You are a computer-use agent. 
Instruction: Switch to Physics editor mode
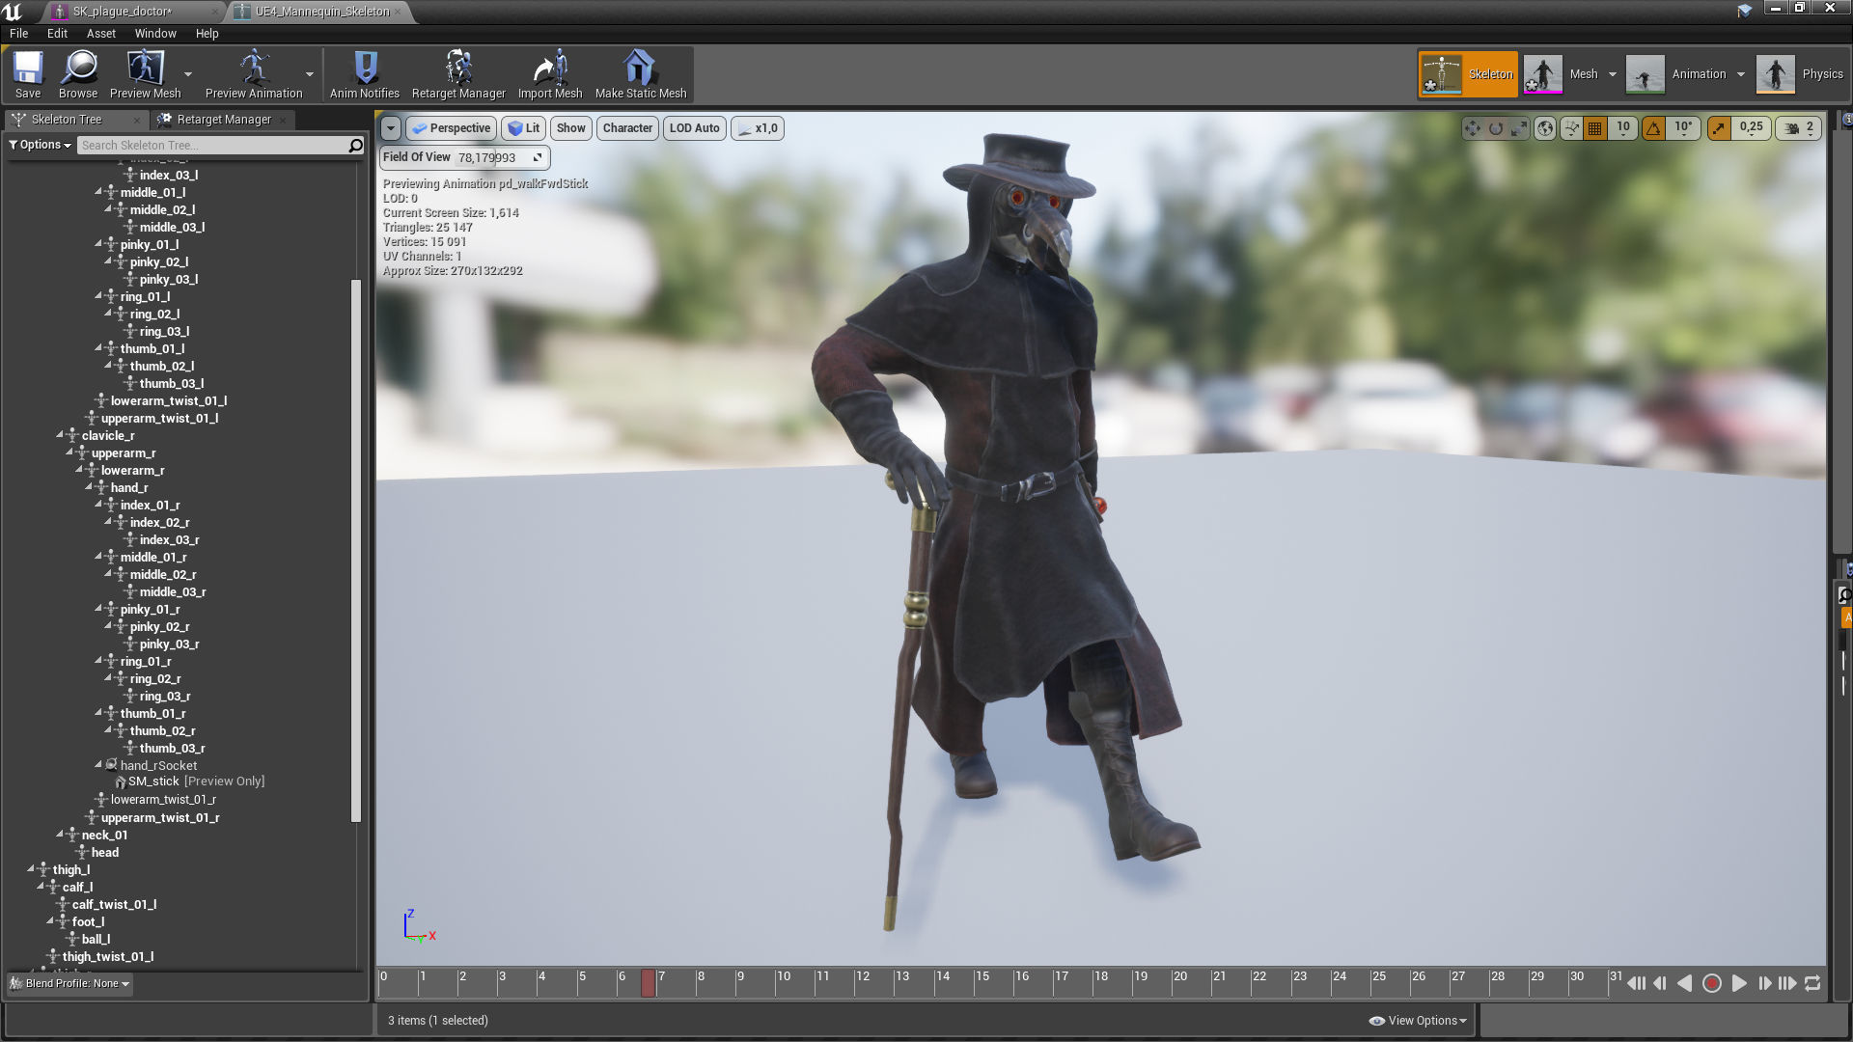point(1801,74)
